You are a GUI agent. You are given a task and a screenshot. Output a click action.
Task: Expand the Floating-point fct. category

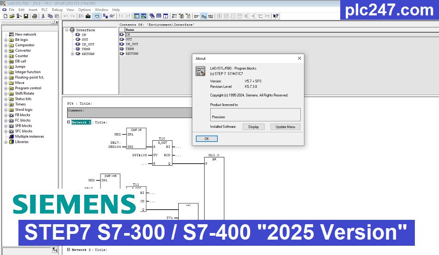[x=6, y=78]
